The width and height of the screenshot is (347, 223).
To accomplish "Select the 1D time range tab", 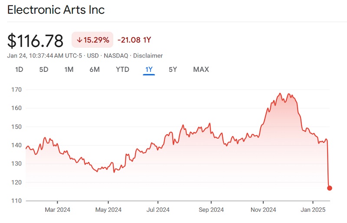I will (x=19, y=69).
